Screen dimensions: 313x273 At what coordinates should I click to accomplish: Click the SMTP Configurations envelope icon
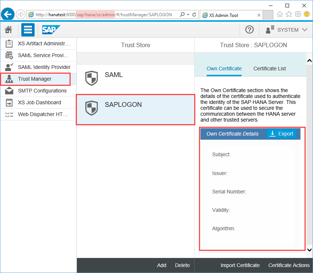pos(9,91)
